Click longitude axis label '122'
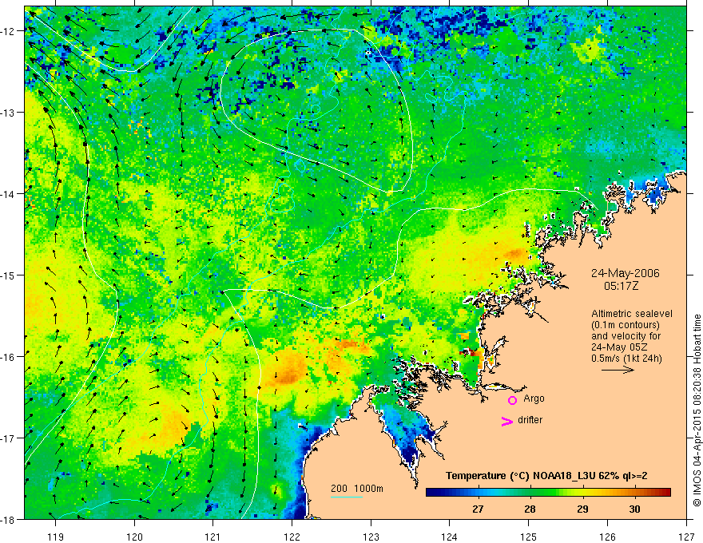This screenshot has width=703, height=543. (x=292, y=537)
